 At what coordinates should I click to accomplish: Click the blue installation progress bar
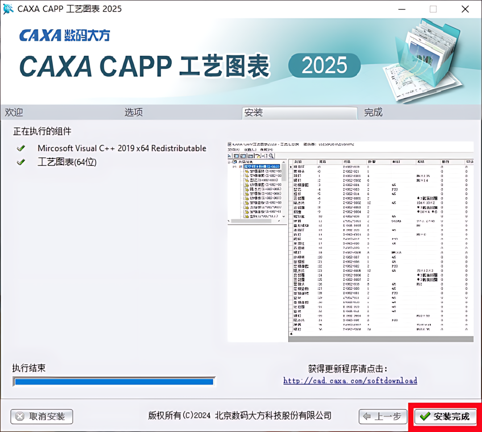tap(114, 382)
